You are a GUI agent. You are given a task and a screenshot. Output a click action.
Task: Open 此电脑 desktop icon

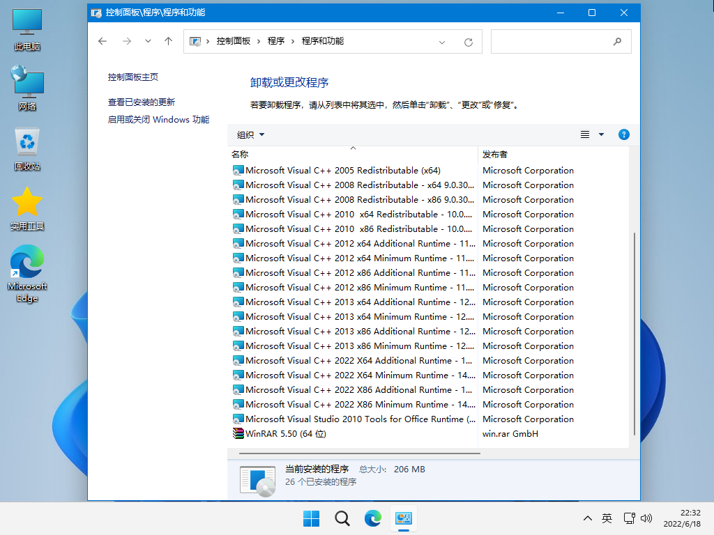pos(27,29)
